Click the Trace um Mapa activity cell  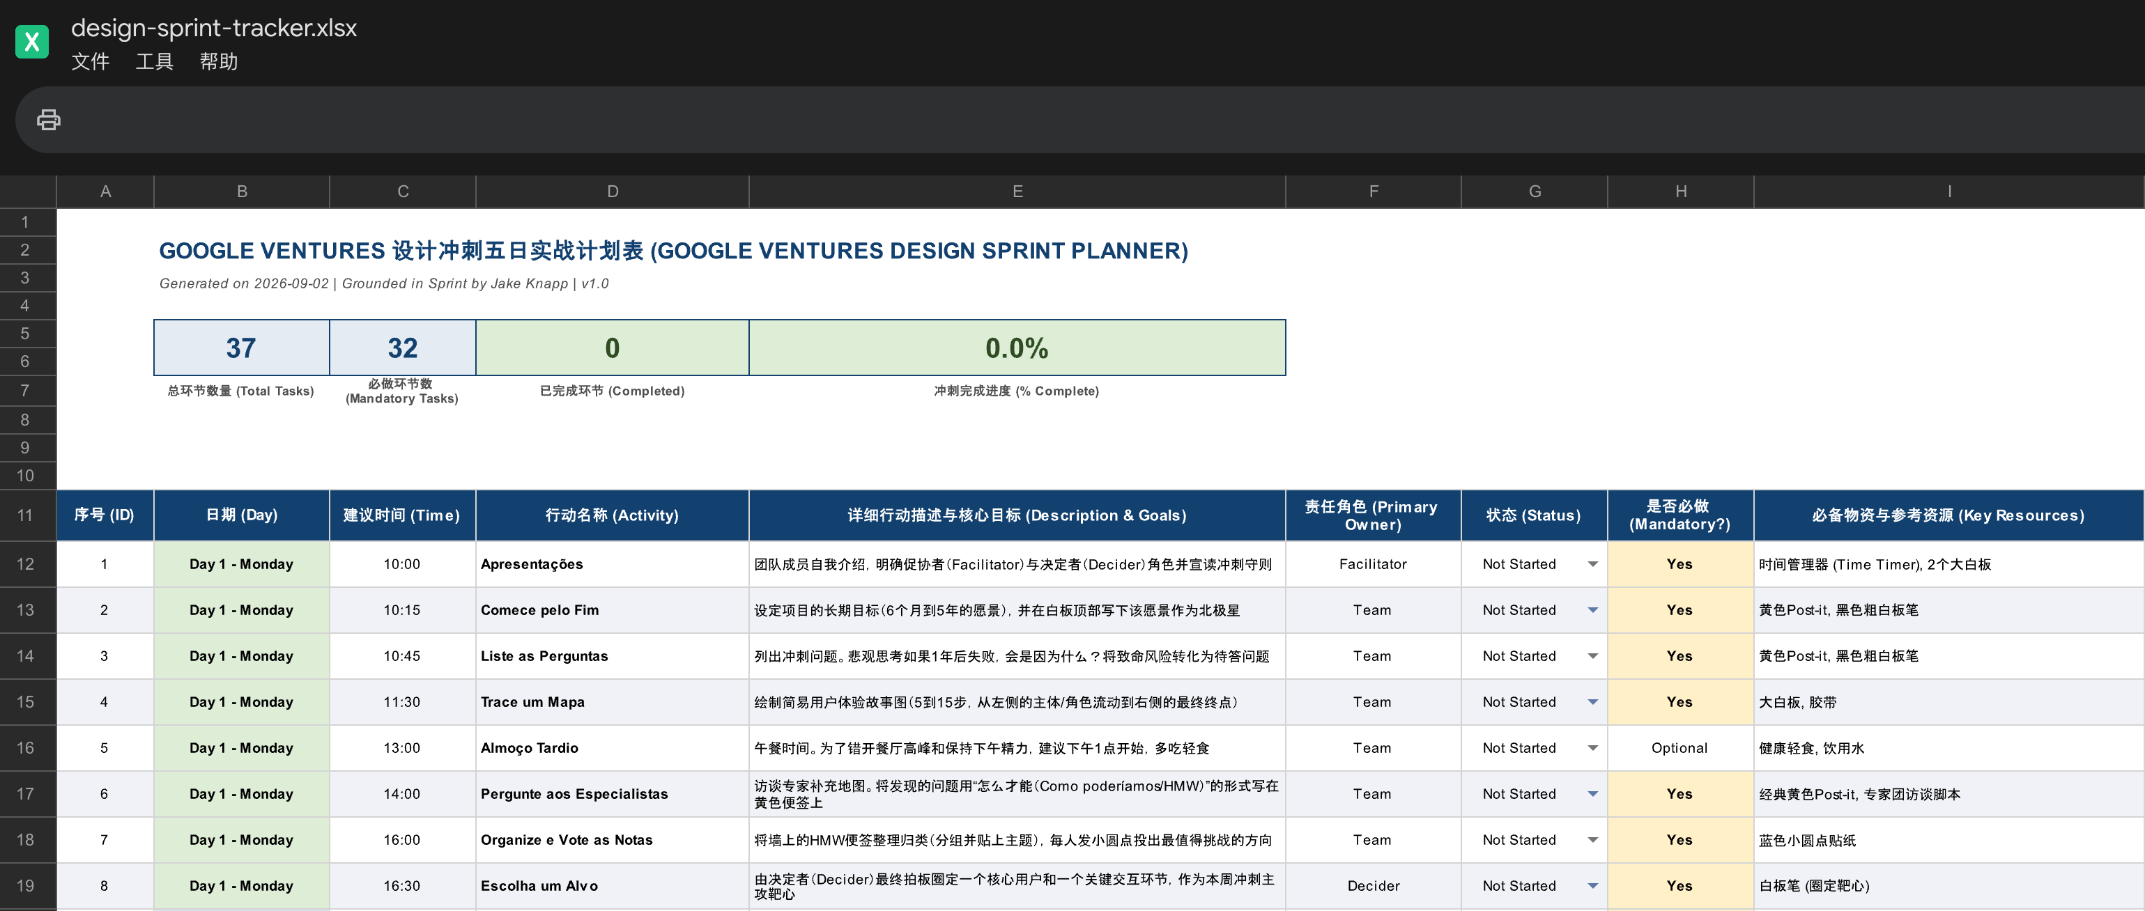612,702
